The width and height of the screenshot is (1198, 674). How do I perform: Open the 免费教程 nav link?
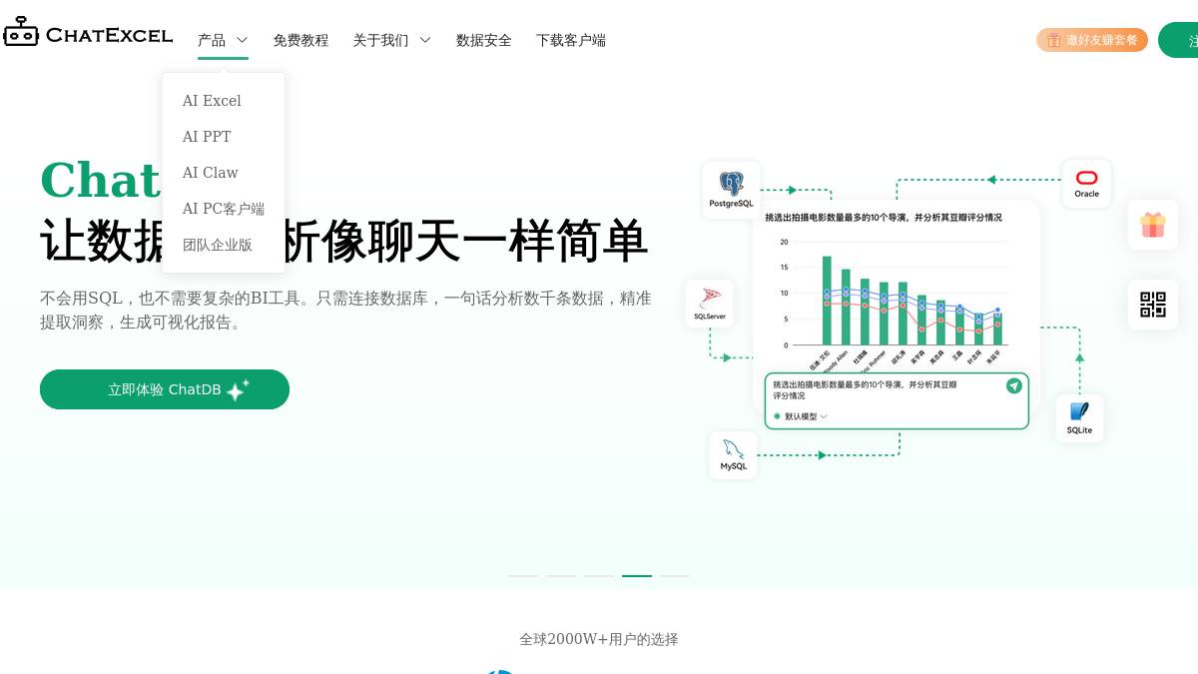click(300, 40)
